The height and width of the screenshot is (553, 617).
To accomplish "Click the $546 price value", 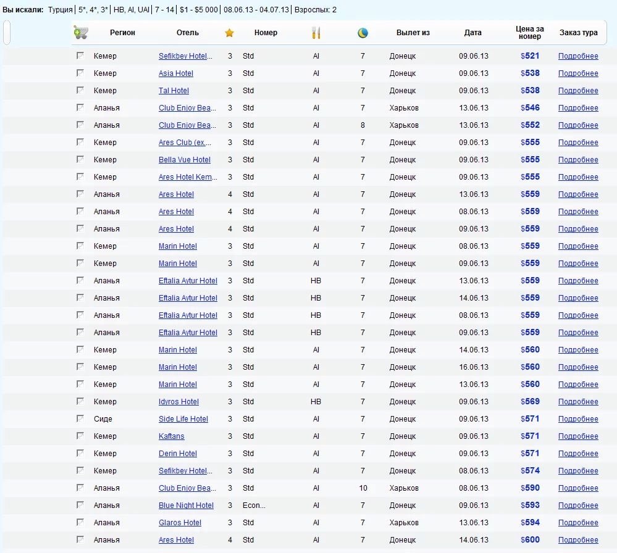I will click(530, 108).
